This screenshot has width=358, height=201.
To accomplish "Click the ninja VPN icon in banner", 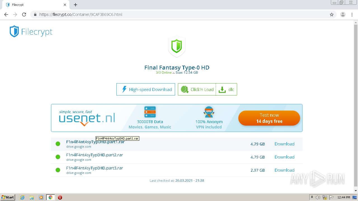I will tap(209, 112).
